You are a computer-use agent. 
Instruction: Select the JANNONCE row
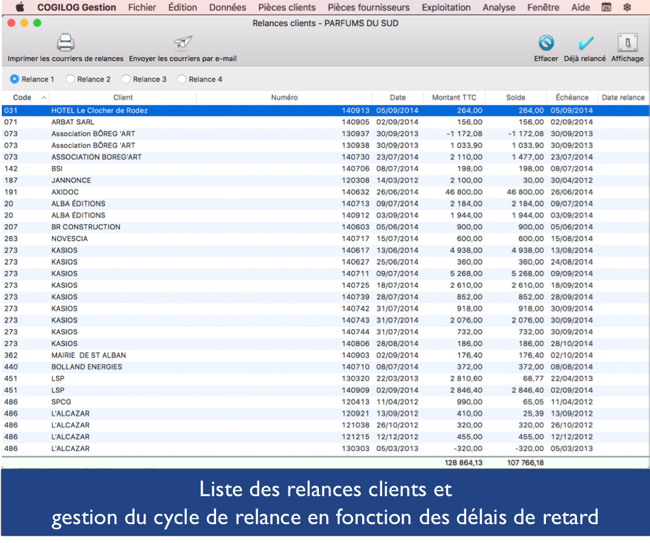pos(325,181)
